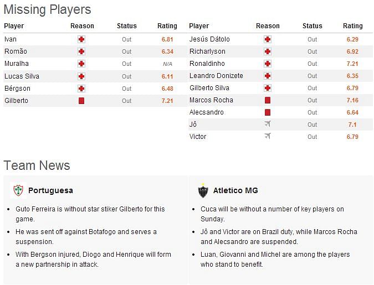
Task: Open Jesús Dátolo player link
Action: click(x=209, y=39)
